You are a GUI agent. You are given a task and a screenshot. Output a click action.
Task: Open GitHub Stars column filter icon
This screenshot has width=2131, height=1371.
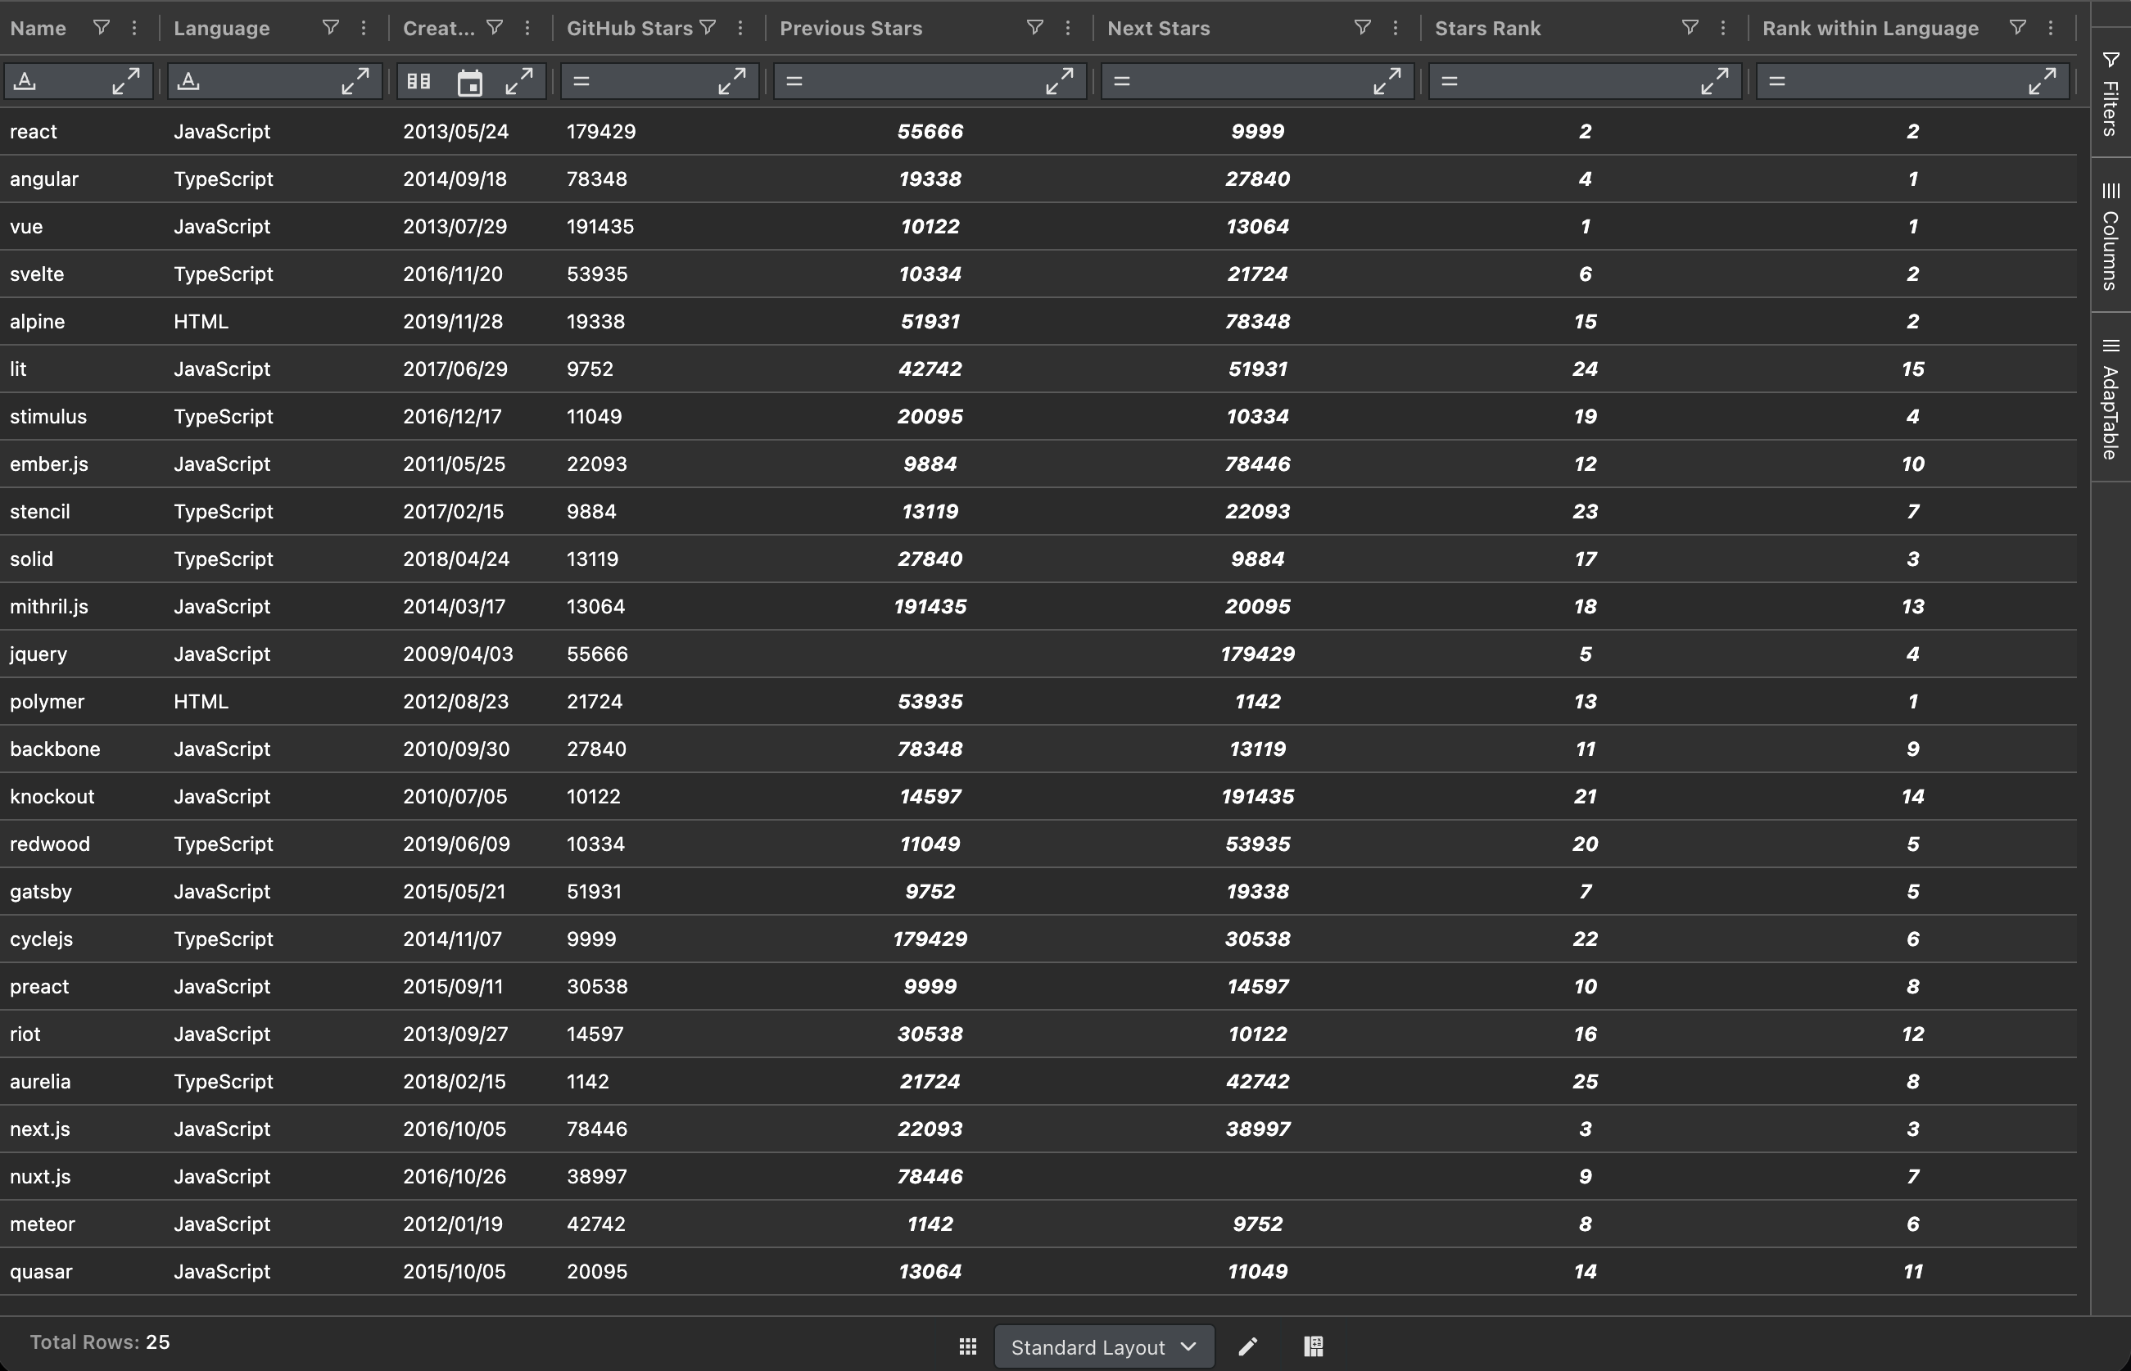click(x=708, y=28)
